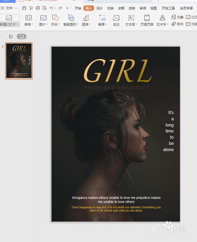Switch to the 放映 tab

(x=132, y=8)
